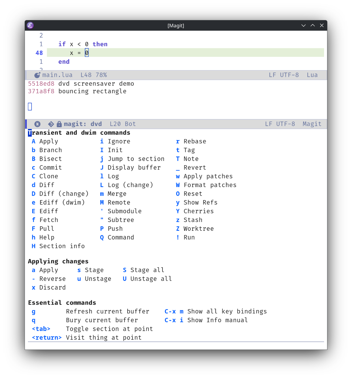
Task: Click the Stash command entry
Action: pyautogui.click(x=189, y=220)
